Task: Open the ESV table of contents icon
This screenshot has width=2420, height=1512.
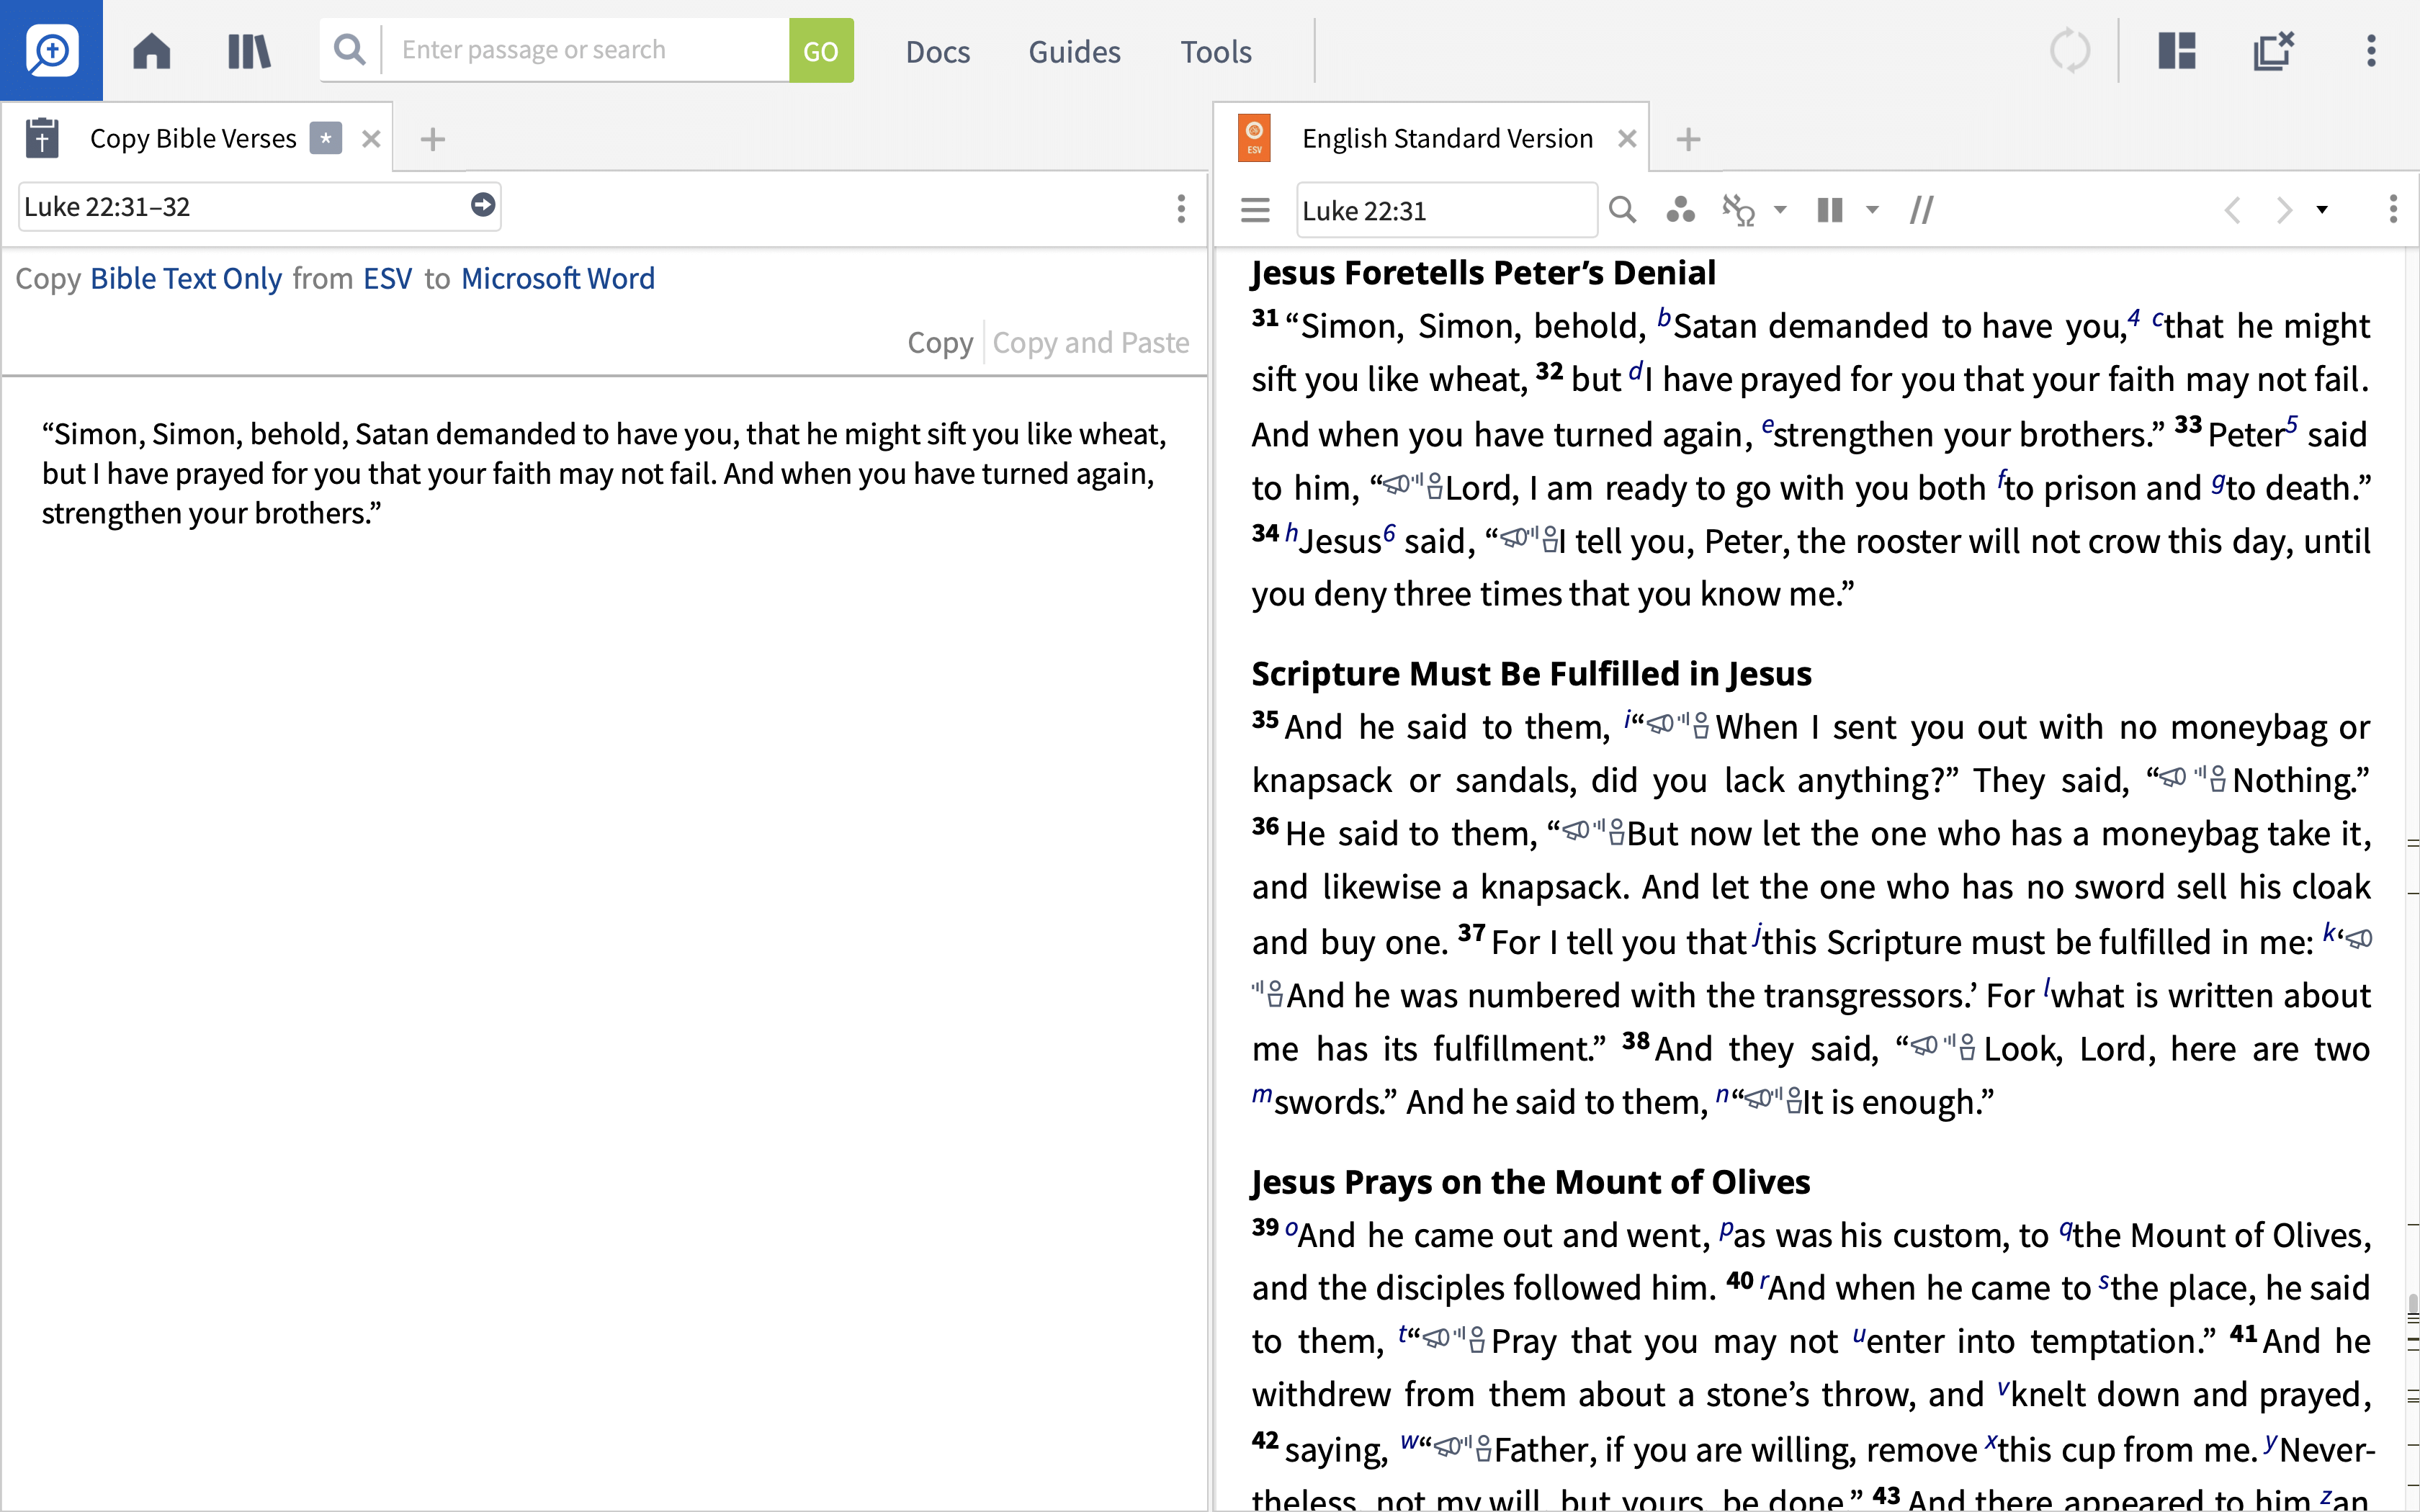Action: click(1255, 210)
